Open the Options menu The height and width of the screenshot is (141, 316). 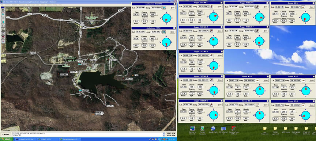click(49, 5)
